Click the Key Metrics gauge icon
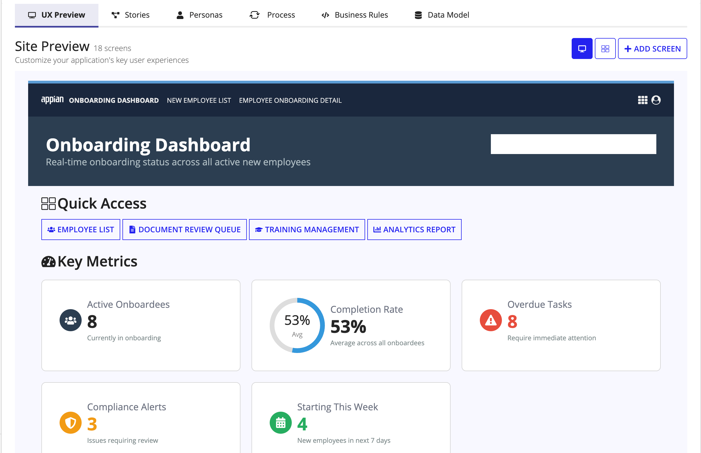This screenshot has width=701, height=453. 48,261
